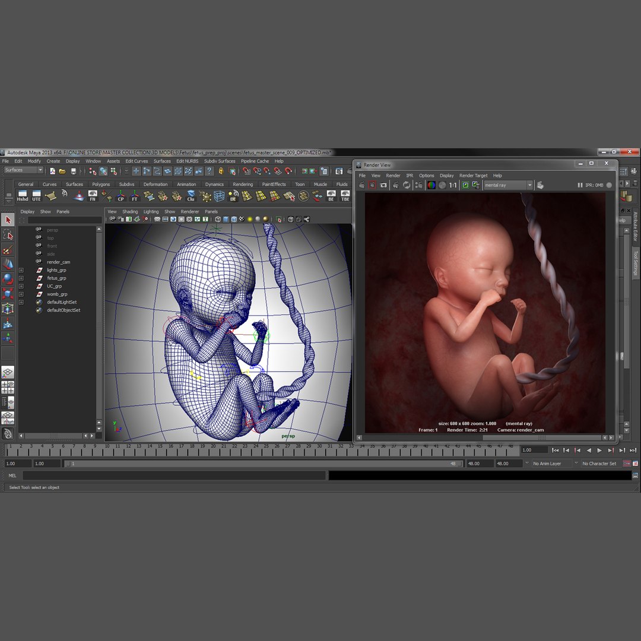This screenshot has height=641, width=641.
Task: Select the arrow Select tool in toolbox
Action: tap(8, 220)
